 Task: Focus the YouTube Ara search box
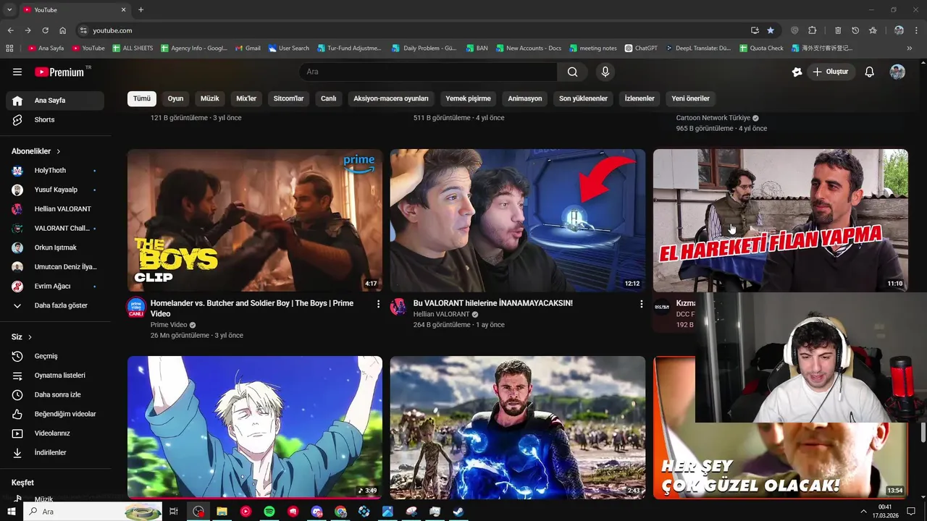(x=428, y=72)
